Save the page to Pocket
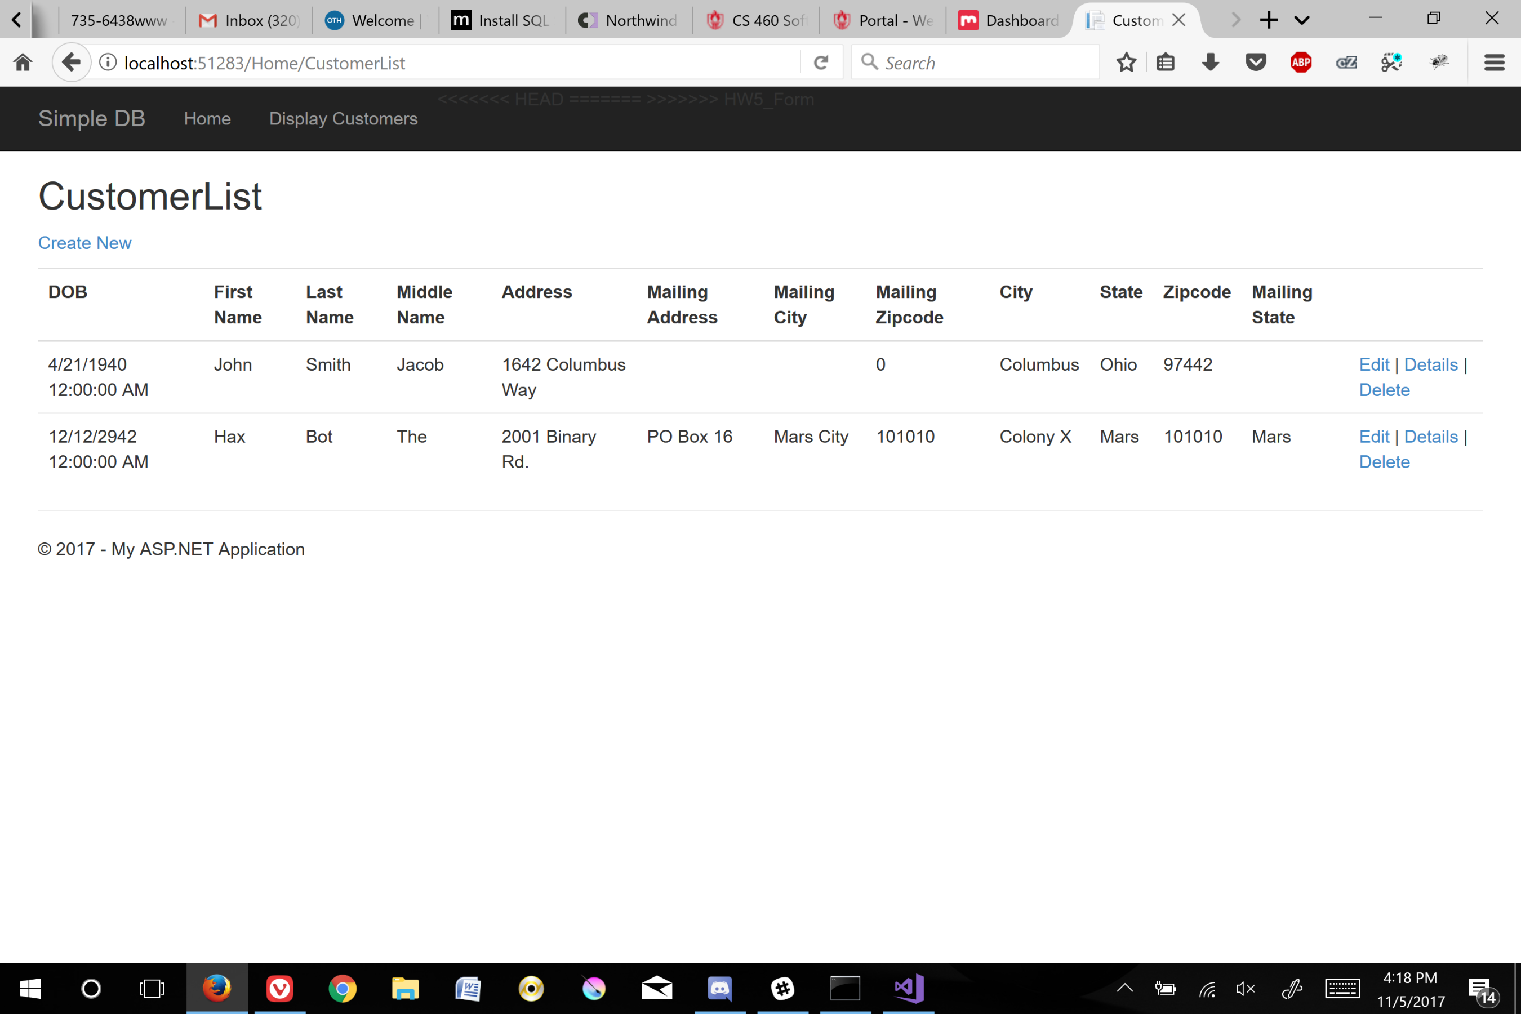Viewport: 1521px width, 1014px height. [x=1256, y=62]
